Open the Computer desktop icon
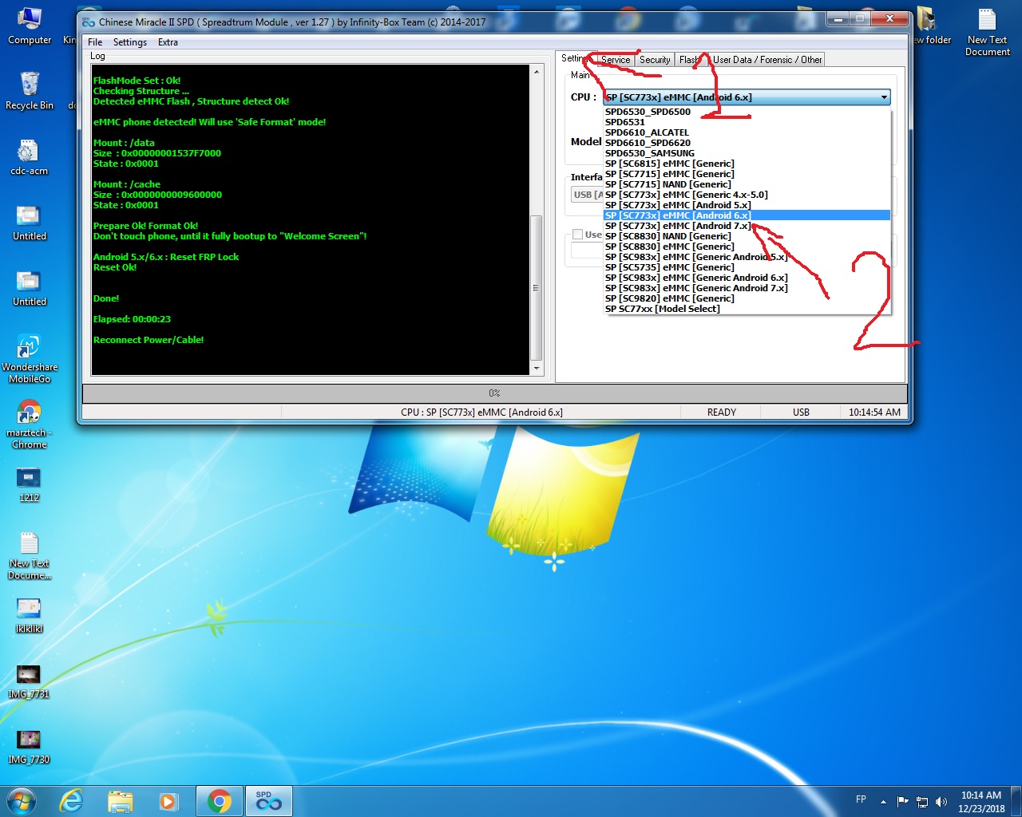1022x817 pixels. point(29,26)
